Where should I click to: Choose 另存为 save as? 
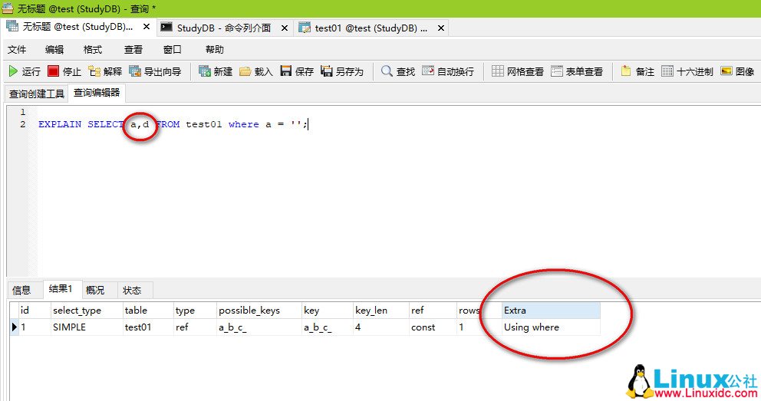[342, 72]
